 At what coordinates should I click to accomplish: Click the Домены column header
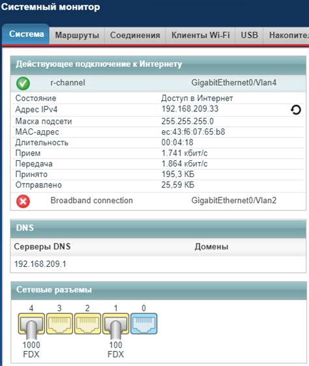(x=211, y=247)
